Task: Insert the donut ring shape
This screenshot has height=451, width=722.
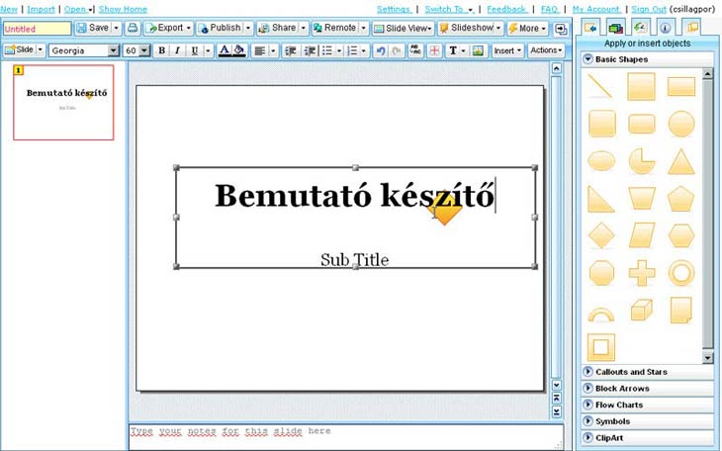Action: [x=681, y=273]
